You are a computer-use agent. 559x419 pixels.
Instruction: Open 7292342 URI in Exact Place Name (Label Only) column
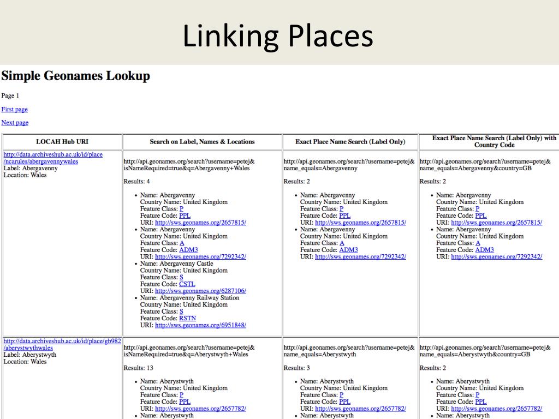(x=360, y=256)
